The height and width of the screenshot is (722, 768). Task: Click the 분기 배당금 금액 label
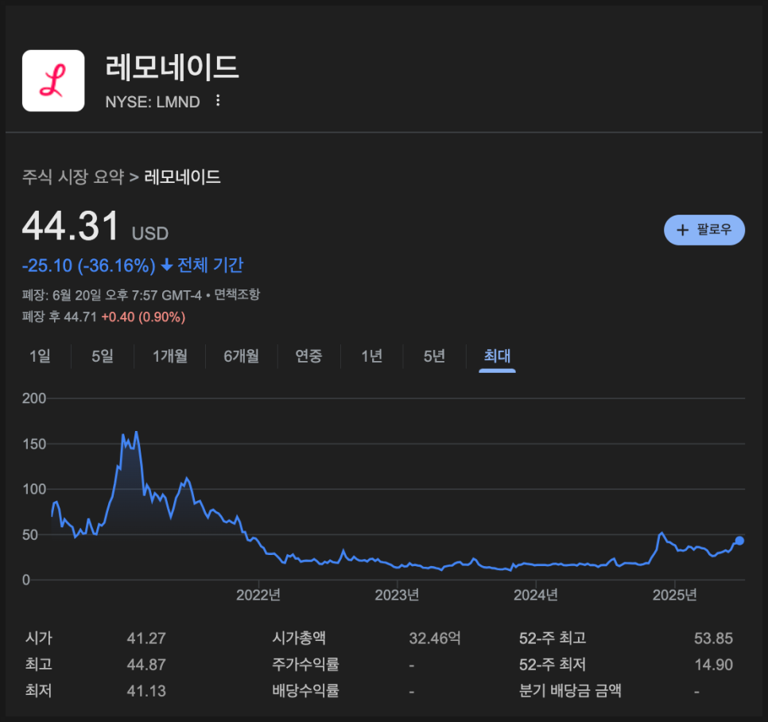click(x=570, y=691)
